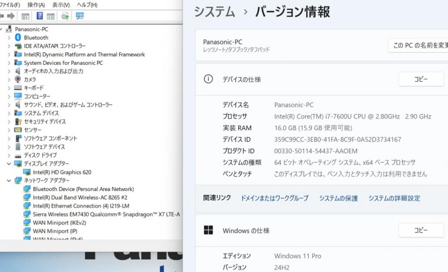Click the forward arrow toolbar icon

pyautogui.click(x=11, y=16)
